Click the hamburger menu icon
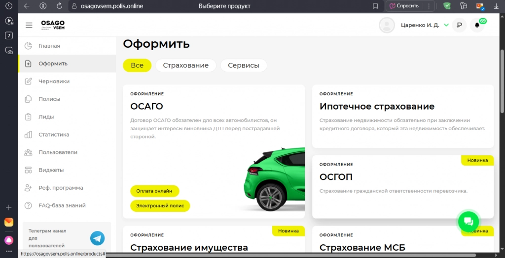This screenshot has height=258, width=505. (29, 25)
